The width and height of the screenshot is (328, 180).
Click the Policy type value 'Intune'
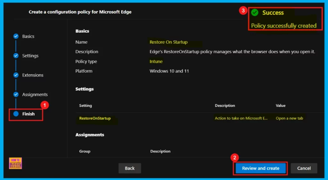click(x=156, y=61)
